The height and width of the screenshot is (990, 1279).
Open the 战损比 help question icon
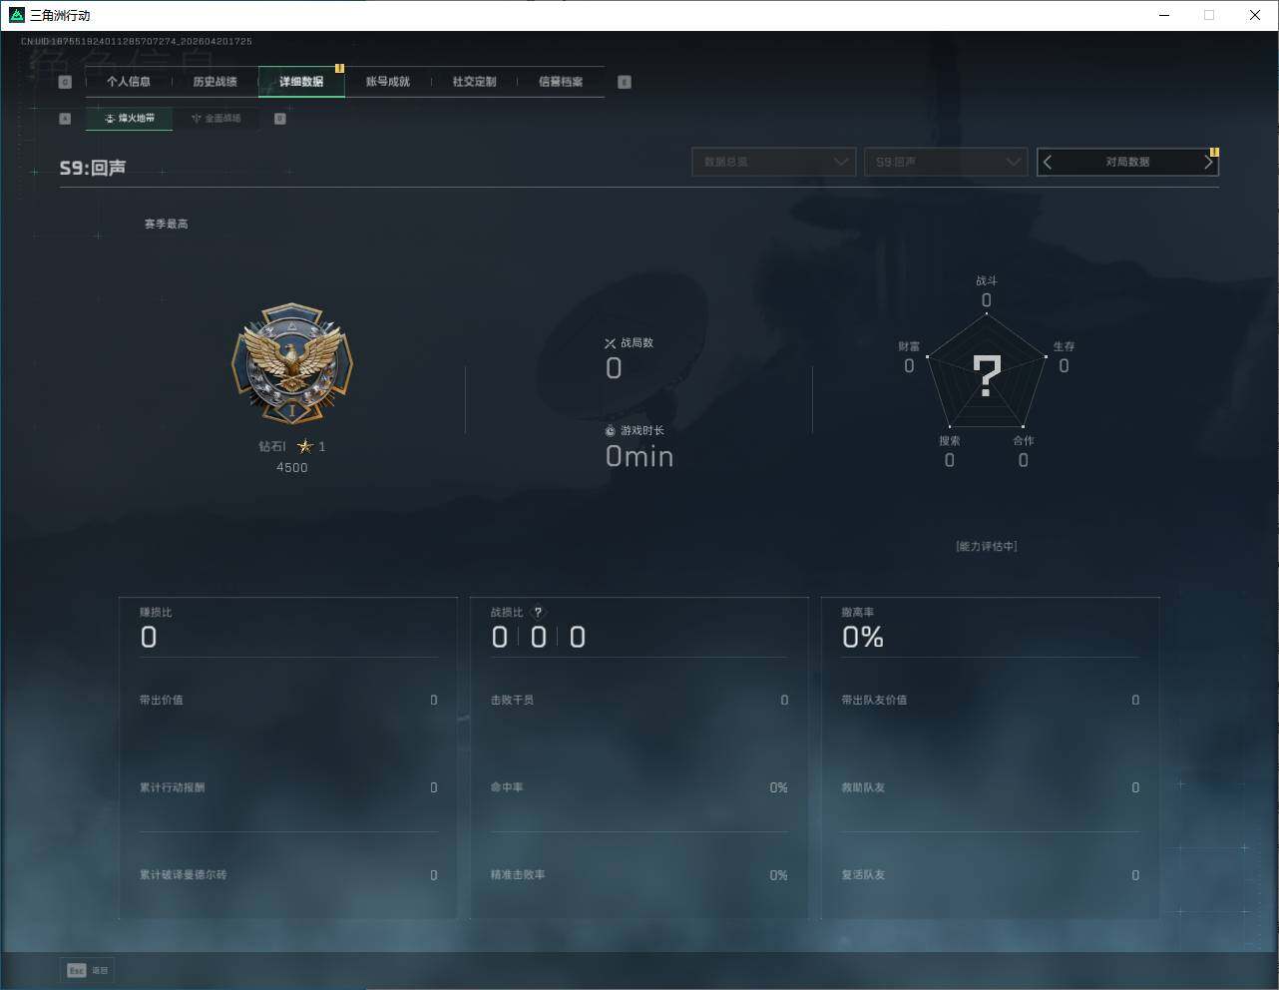(x=539, y=613)
